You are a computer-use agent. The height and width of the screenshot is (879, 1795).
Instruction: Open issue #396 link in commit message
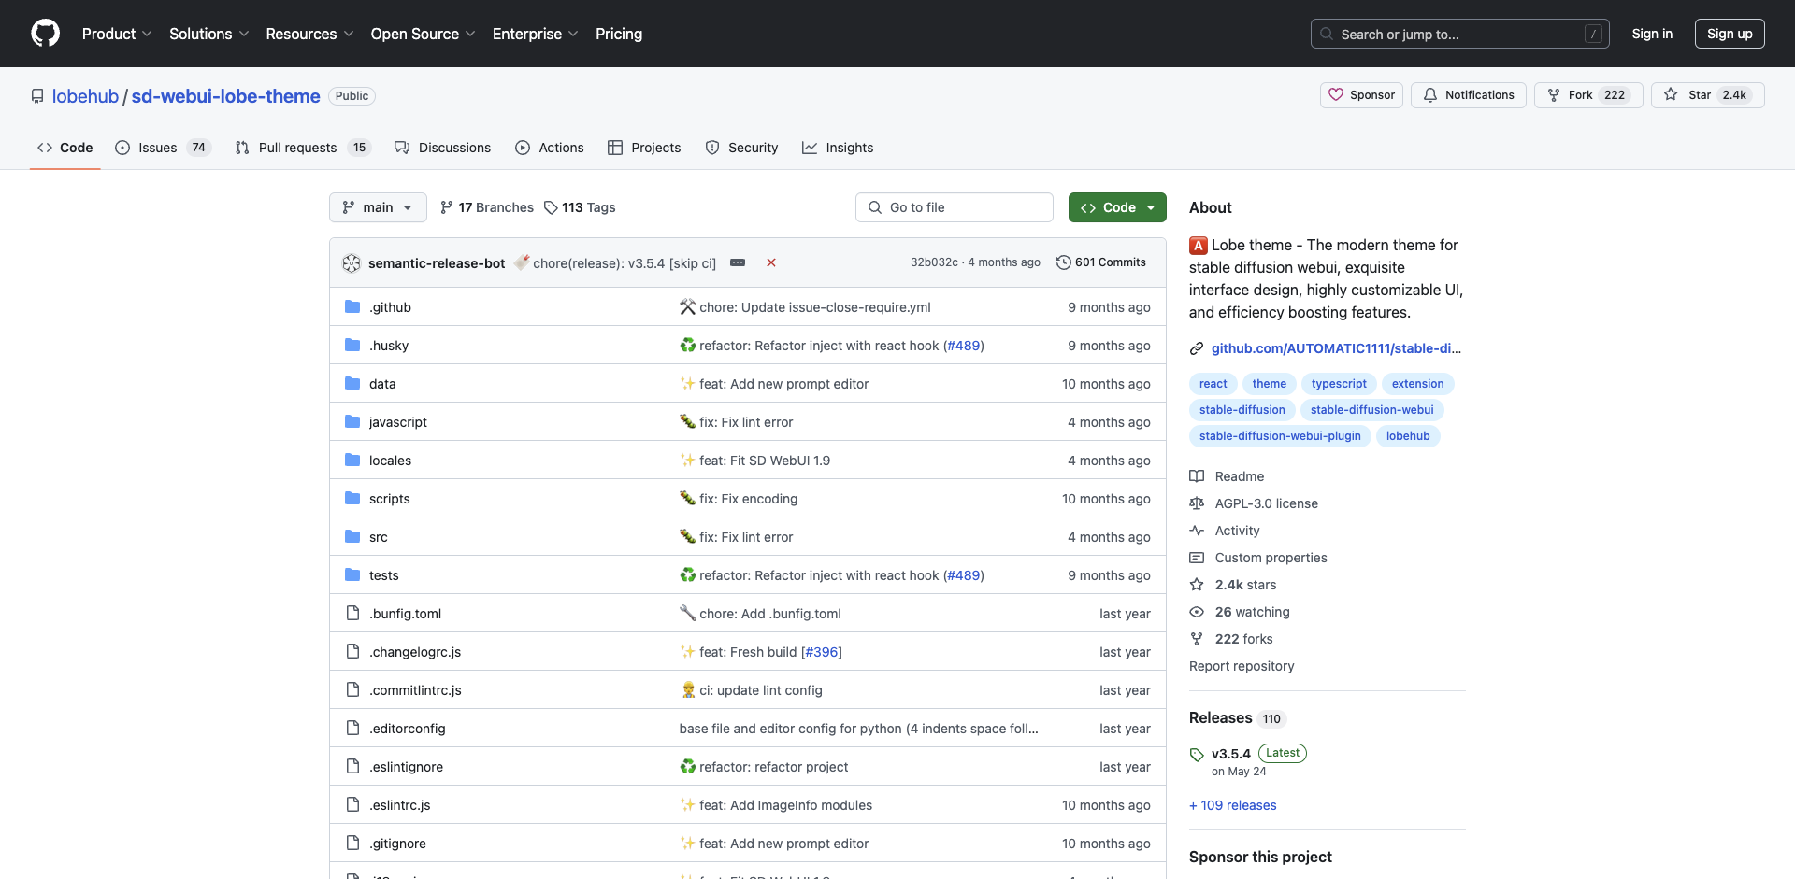[x=822, y=652]
